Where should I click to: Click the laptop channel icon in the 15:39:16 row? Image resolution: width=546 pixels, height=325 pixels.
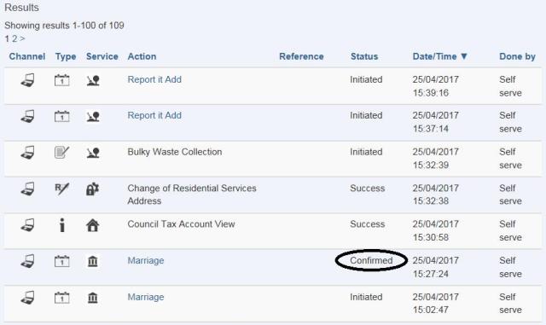[x=27, y=80]
